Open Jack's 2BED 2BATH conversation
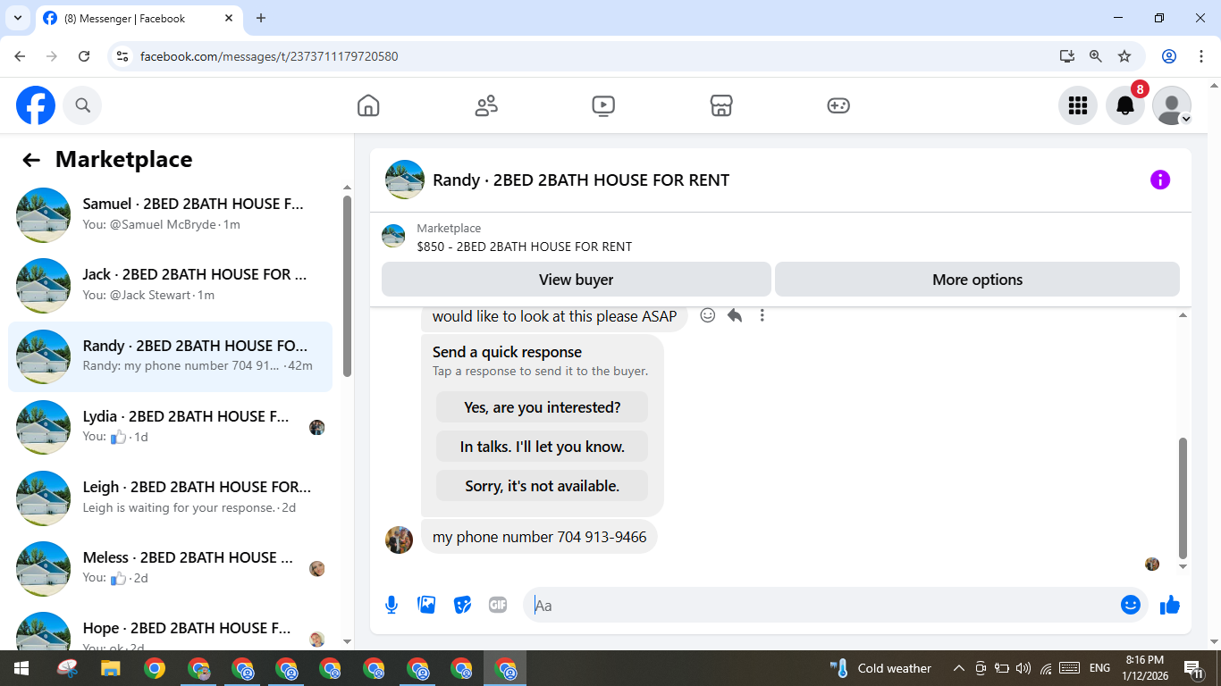 [x=170, y=286]
